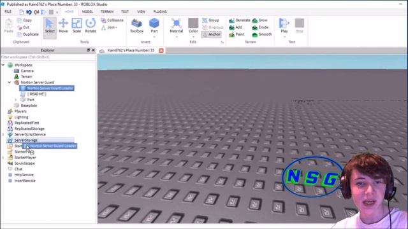Duplicate the selected object
This screenshot has height=229, width=408.
click(28, 34)
